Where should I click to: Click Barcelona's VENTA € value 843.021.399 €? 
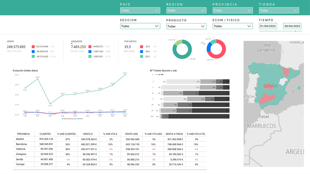point(89,144)
